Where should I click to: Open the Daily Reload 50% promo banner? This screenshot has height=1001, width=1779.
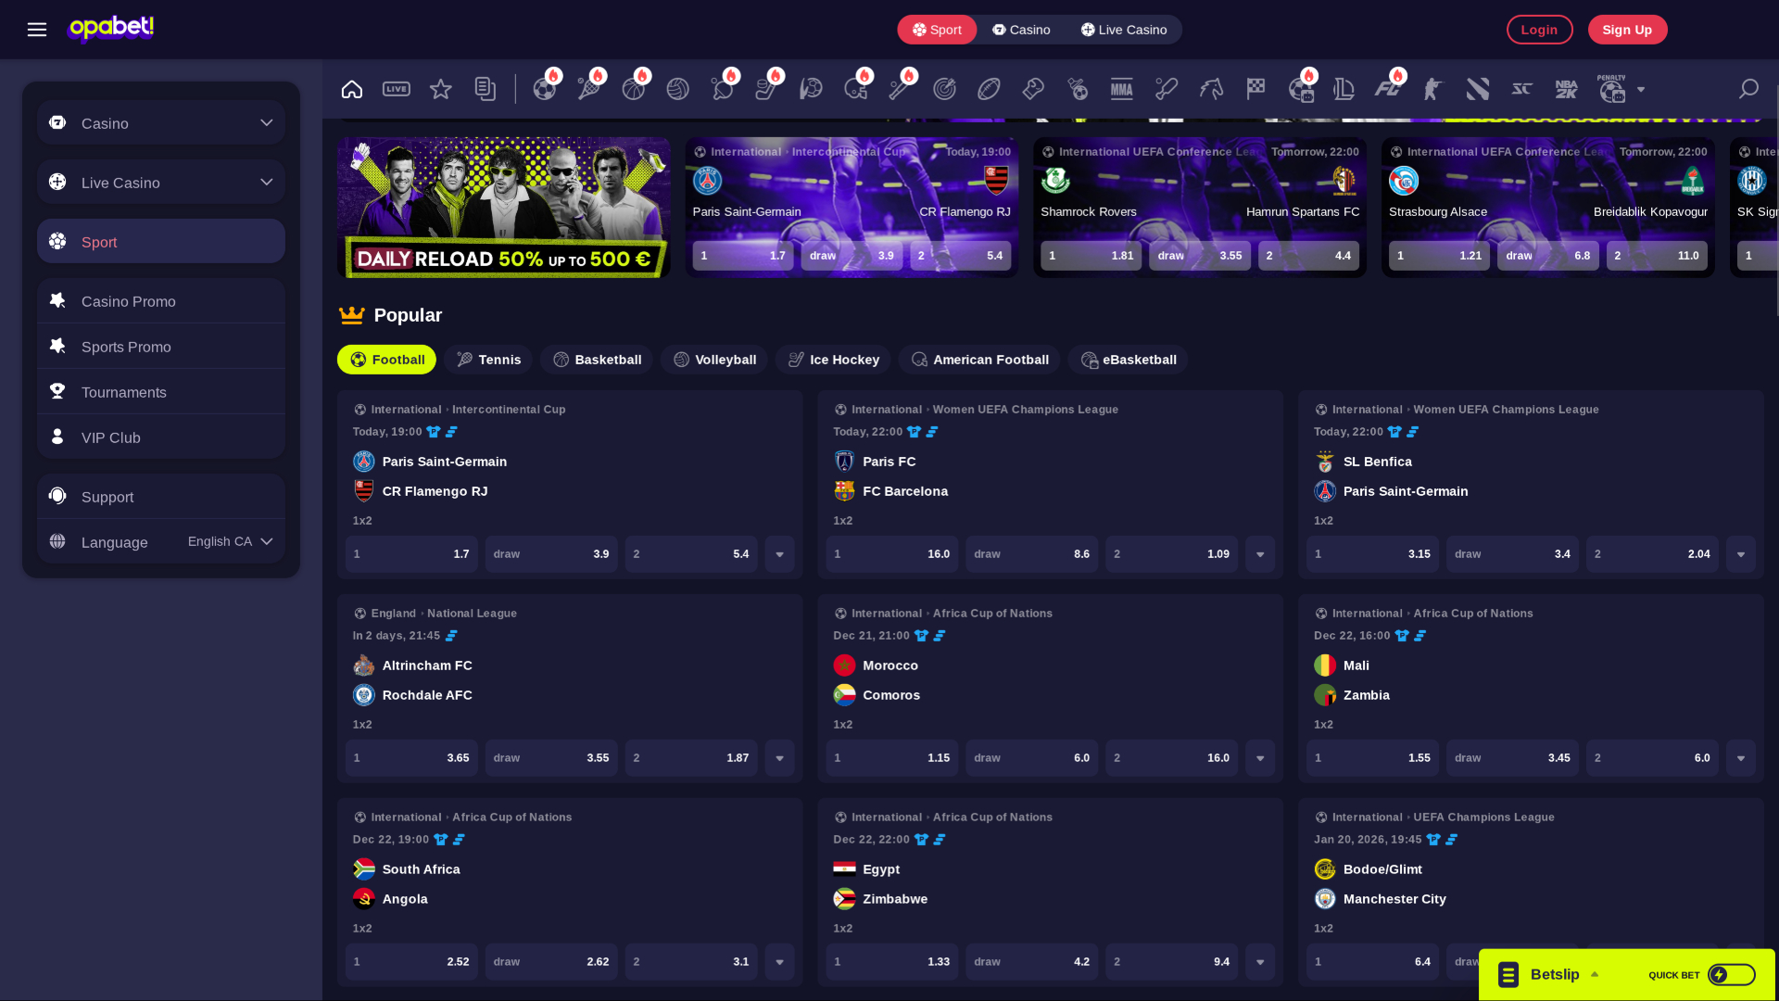504,207
